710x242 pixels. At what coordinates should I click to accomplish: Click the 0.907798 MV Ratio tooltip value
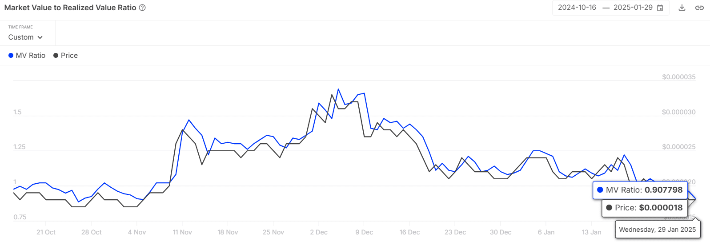click(663, 190)
